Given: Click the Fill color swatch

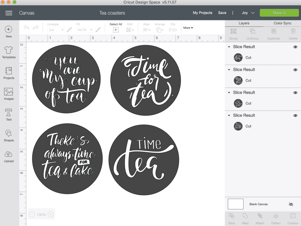Looking at the screenshot, I should click(x=98, y=30).
